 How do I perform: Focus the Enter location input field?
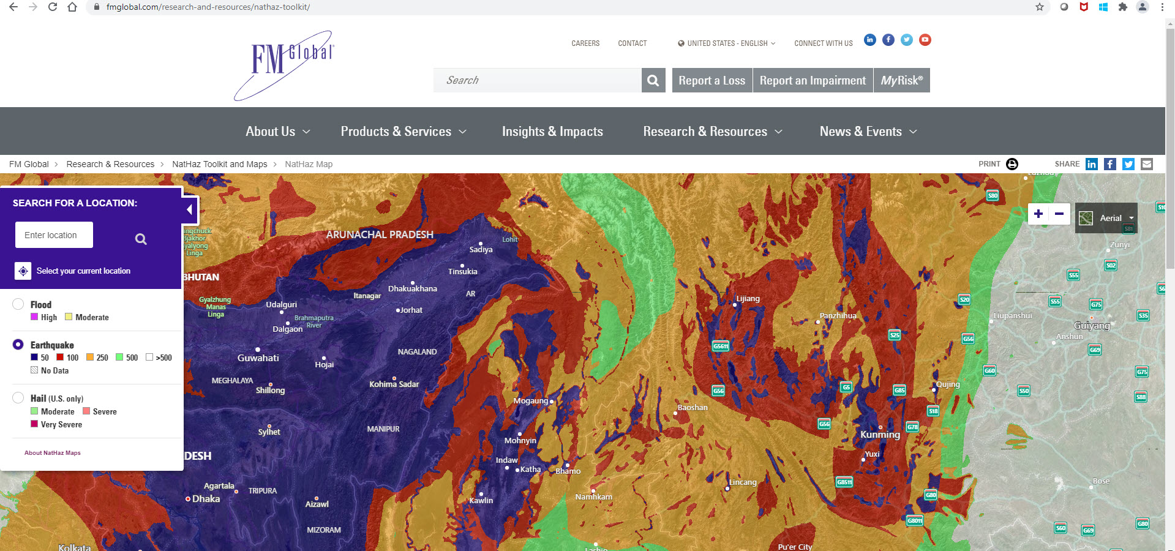[54, 235]
